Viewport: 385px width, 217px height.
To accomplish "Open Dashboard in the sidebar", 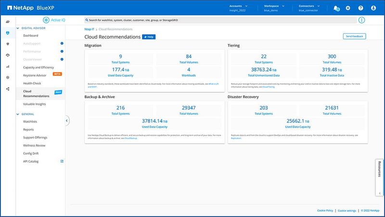I will pyautogui.click(x=31, y=36).
